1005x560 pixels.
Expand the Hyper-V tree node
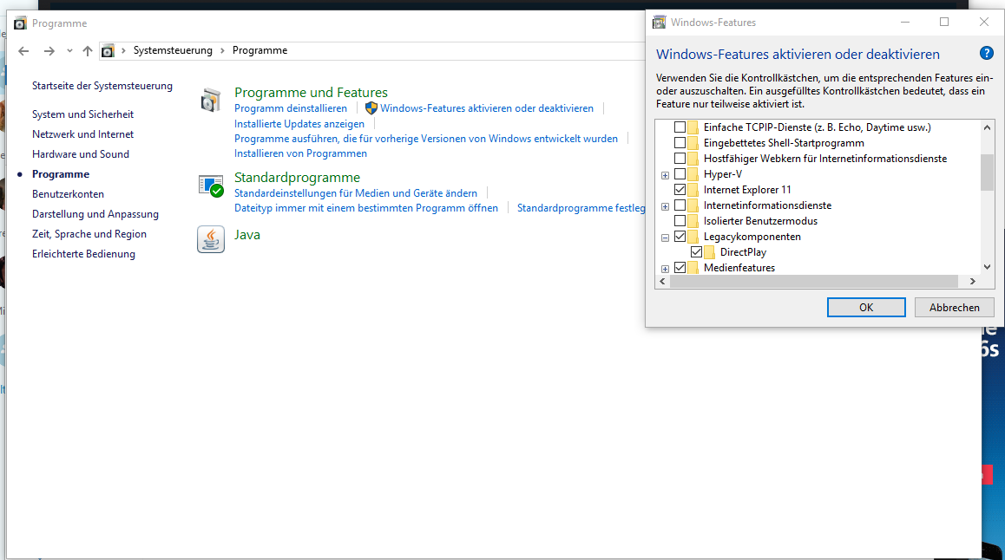click(x=666, y=175)
